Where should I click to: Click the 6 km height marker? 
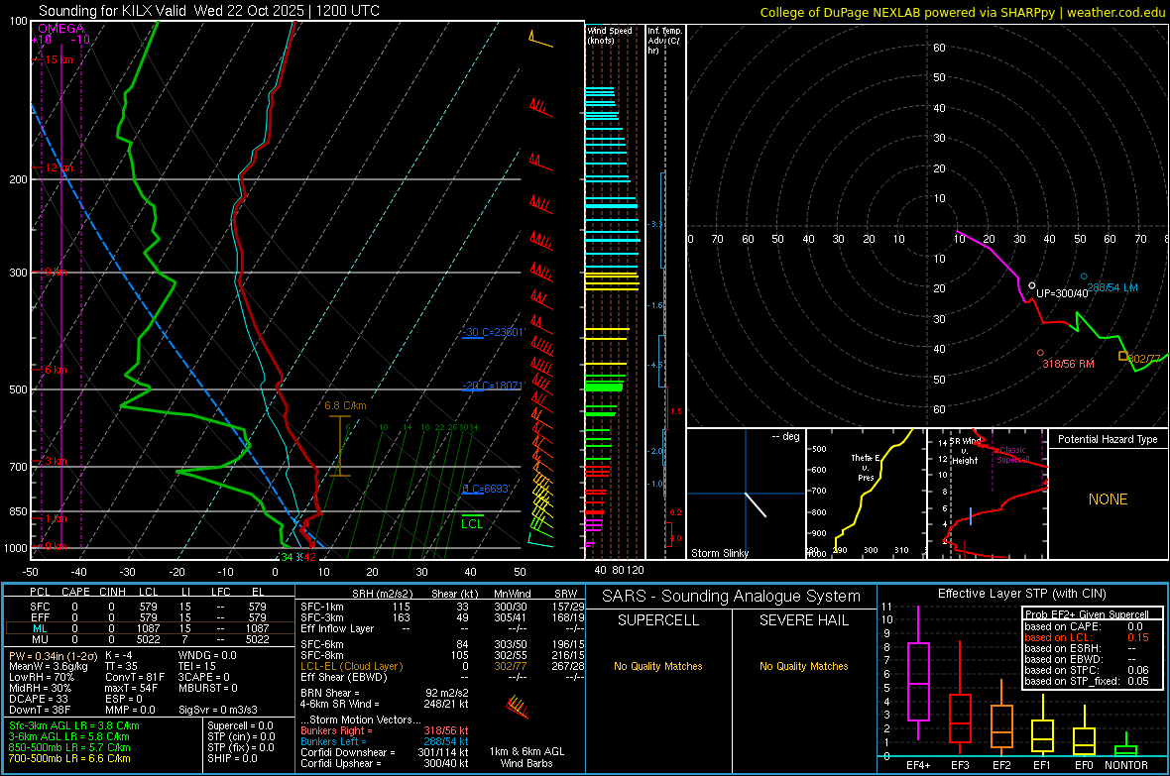pyautogui.click(x=56, y=370)
